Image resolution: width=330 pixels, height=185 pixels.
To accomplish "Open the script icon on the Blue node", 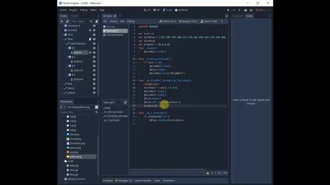I will (x=90, y=39).
